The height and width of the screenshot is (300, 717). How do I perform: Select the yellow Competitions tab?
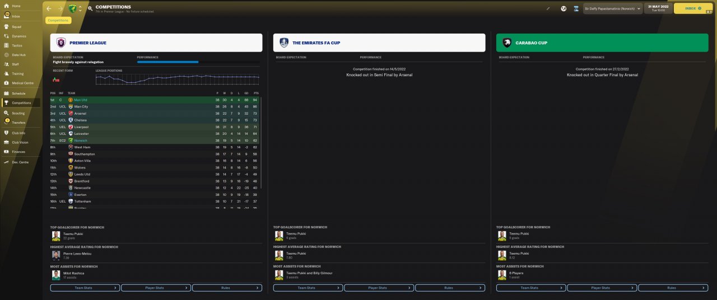(x=58, y=20)
